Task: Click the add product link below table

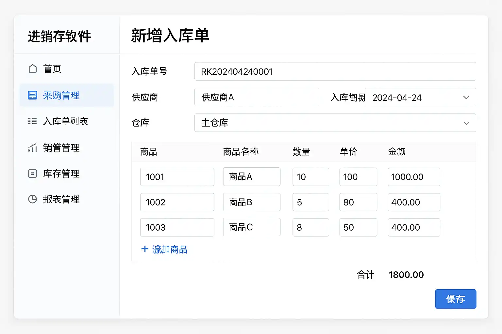Action: pos(169,250)
